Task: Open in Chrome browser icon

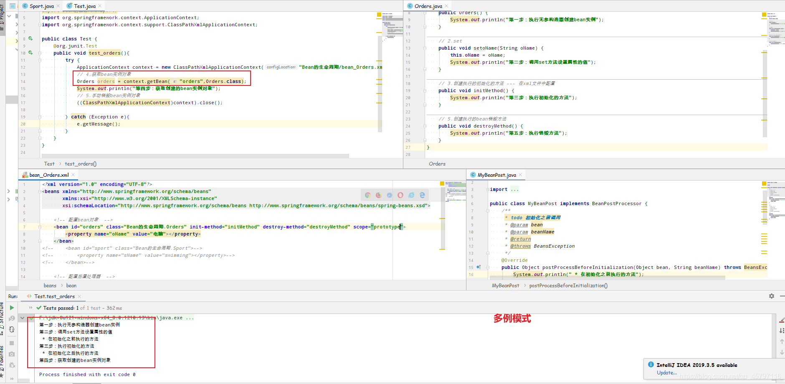Action: (367, 195)
